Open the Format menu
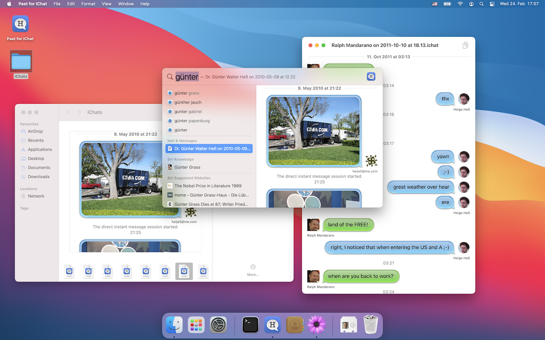 pos(88,4)
